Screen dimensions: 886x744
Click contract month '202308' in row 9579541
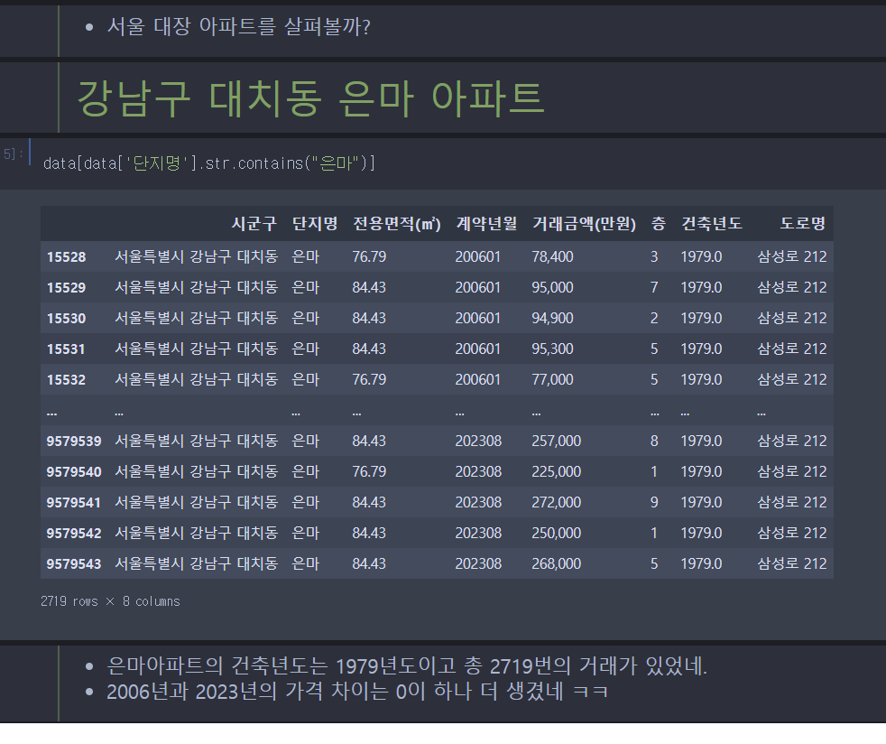point(478,502)
